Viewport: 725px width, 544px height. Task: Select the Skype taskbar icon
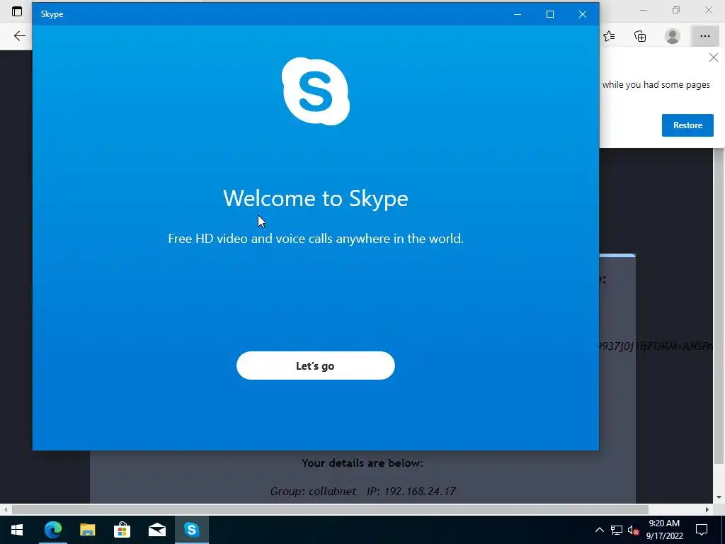191,530
